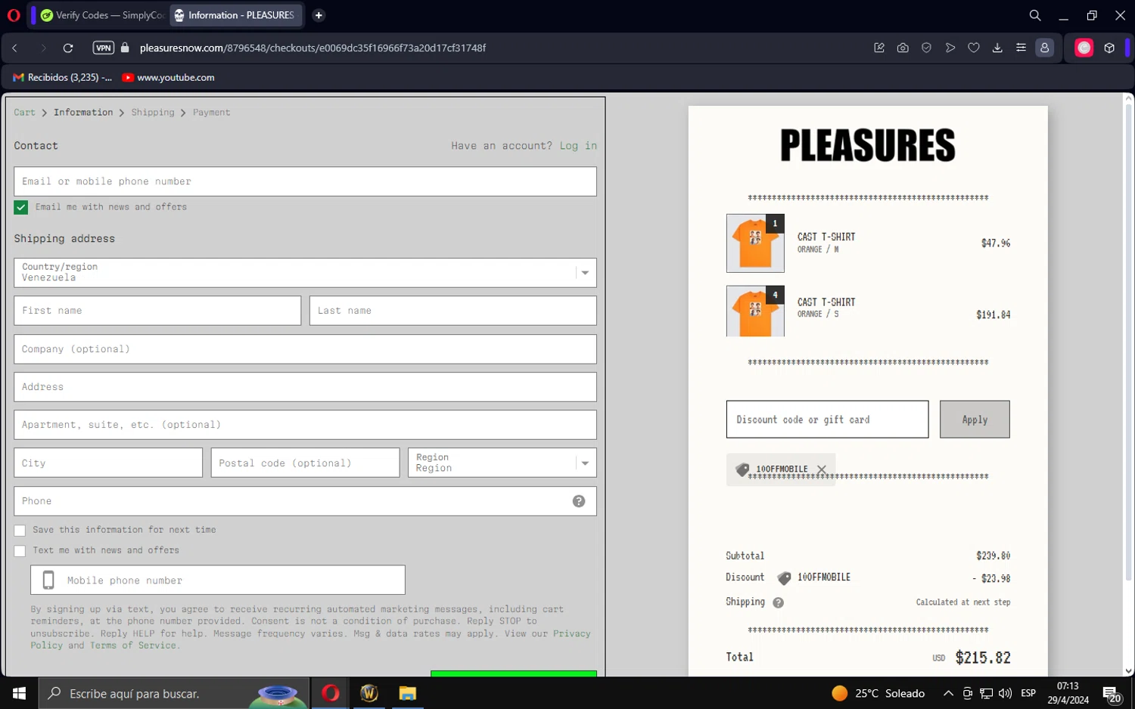Click the Discount code or gift card field
1135x709 pixels.
827,420
